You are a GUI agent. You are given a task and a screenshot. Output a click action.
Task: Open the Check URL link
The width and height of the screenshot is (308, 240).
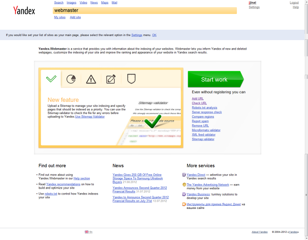point(199,103)
